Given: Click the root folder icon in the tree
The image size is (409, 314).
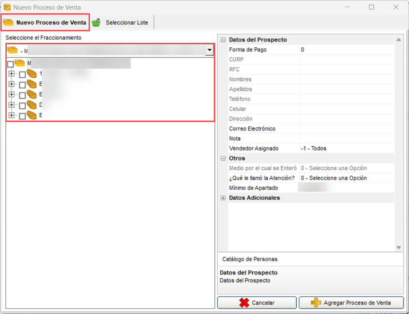Looking at the screenshot, I should [20, 63].
